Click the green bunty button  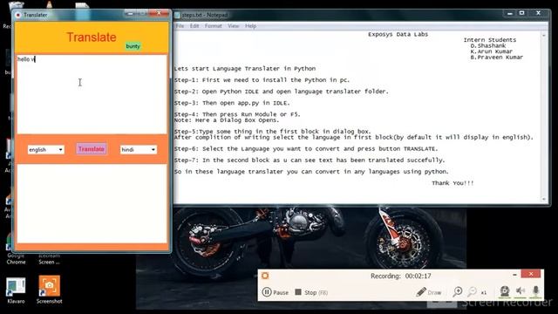[x=133, y=46]
